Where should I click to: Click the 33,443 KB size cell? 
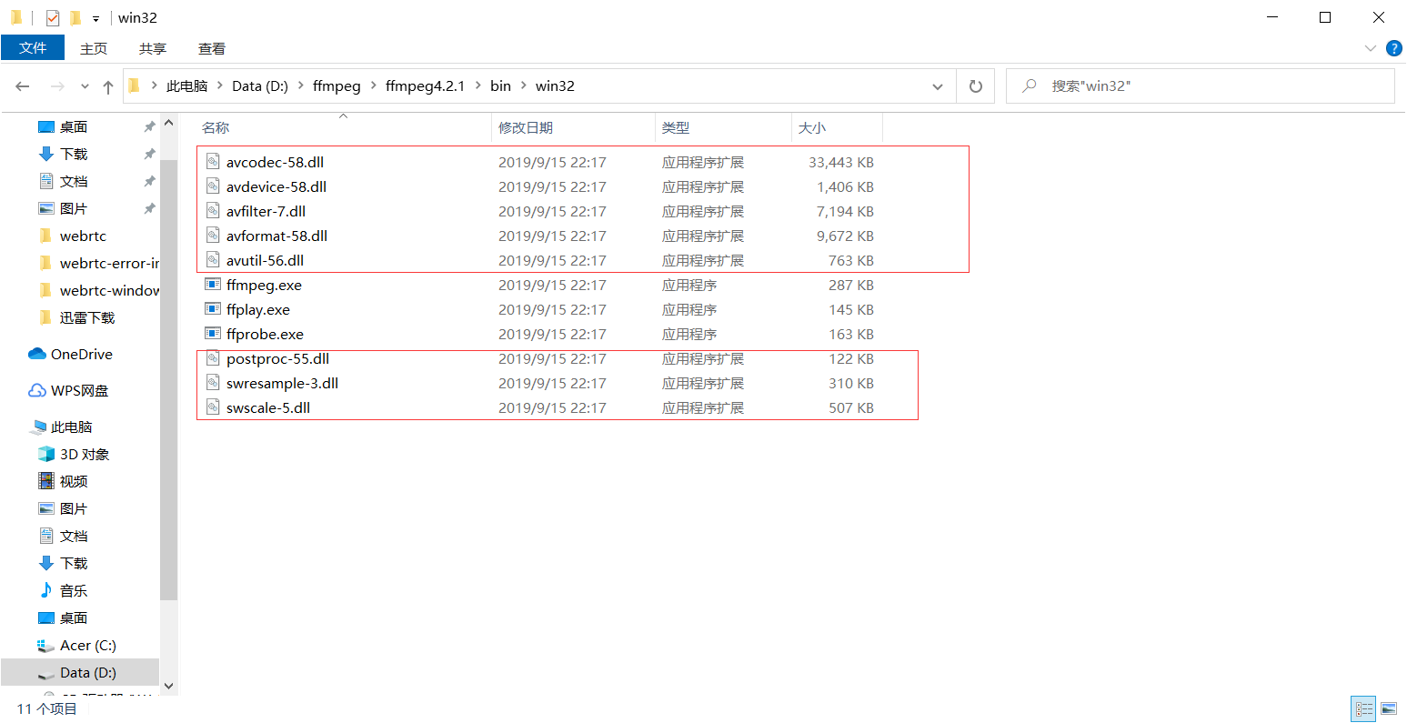[841, 162]
